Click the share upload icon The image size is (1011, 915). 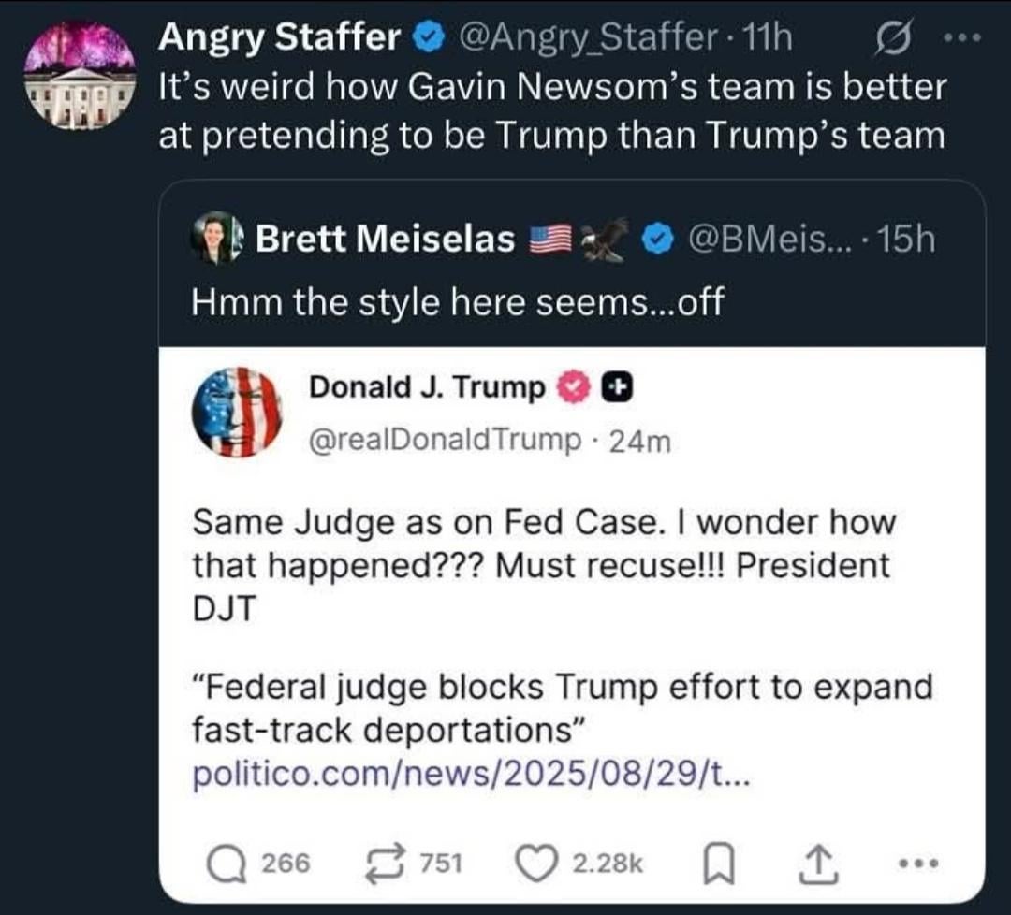818,864
